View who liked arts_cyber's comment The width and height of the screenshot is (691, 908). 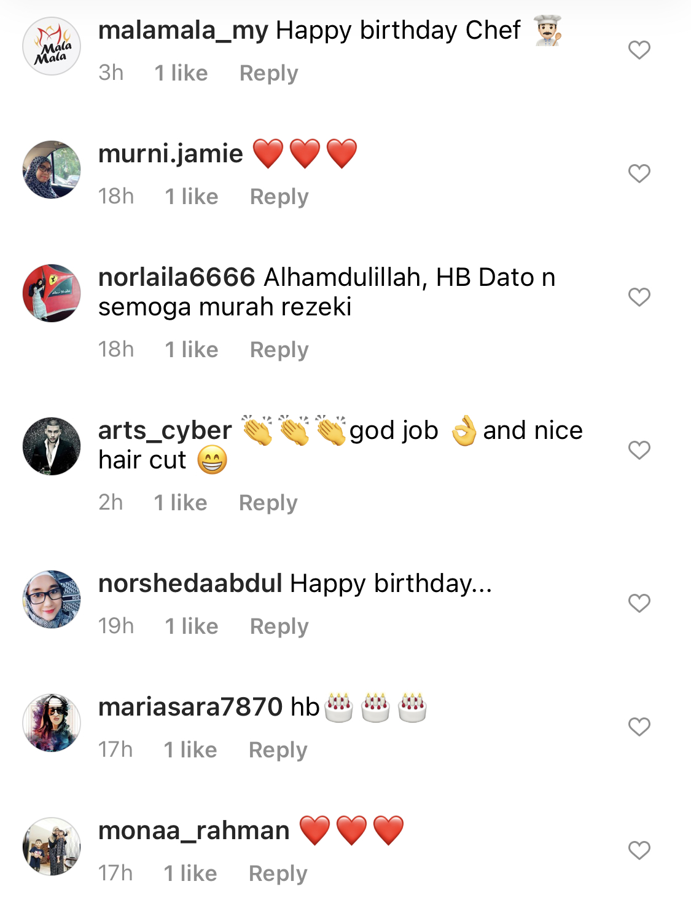click(x=181, y=503)
